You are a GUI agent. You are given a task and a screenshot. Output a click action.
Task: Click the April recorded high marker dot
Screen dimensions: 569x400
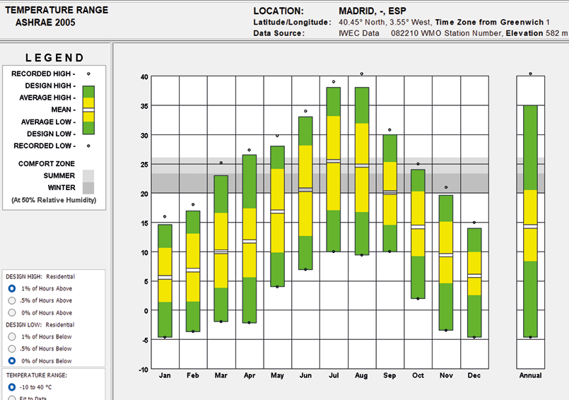pos(249,150)
